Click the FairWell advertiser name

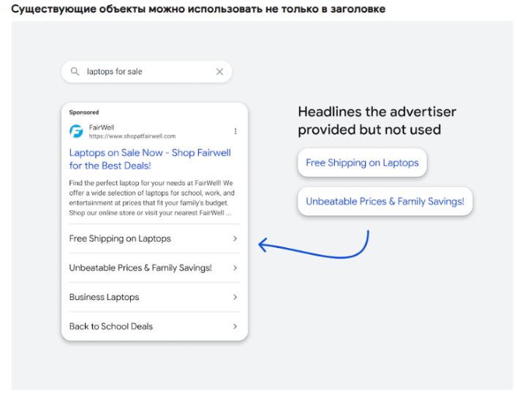101,127
